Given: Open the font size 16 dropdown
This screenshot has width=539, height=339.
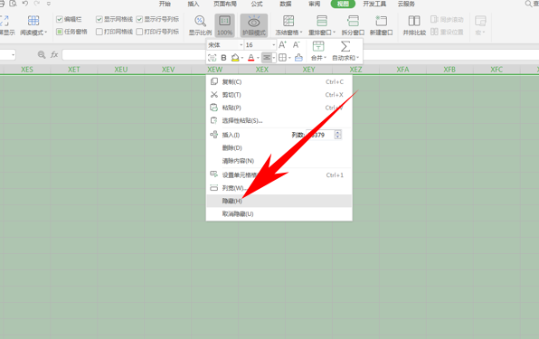Looking at the screenshot, I should [274, 45].
